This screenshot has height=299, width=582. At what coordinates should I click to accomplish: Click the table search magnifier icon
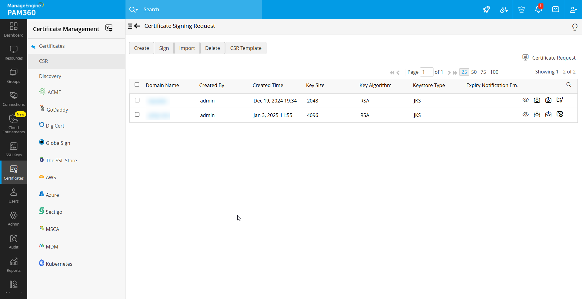569,85
